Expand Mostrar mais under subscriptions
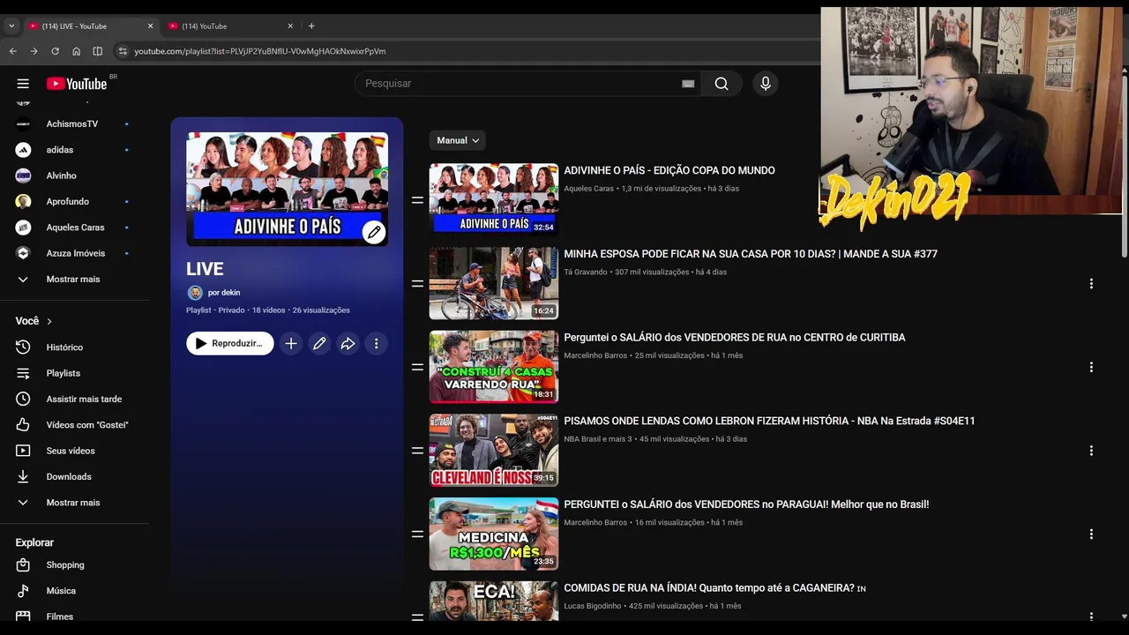This screenshot has height=635, width=1129. (x=75, y=280)
